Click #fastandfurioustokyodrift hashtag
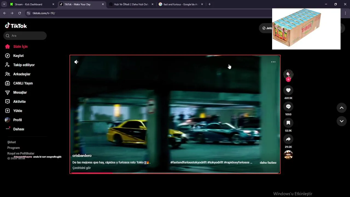This screenshot has height=197, width=350. coord(188,163)
